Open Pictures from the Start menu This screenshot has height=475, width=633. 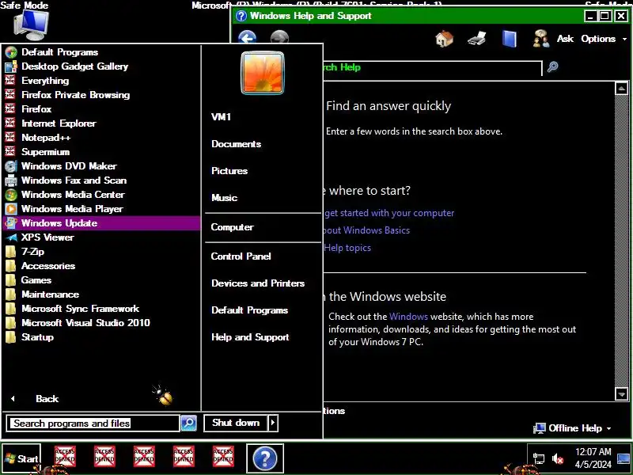229,171
